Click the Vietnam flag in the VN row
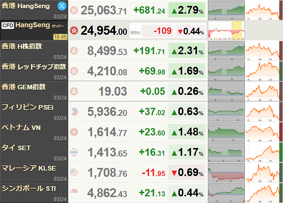The image size is (283, 203). point(74,132)
